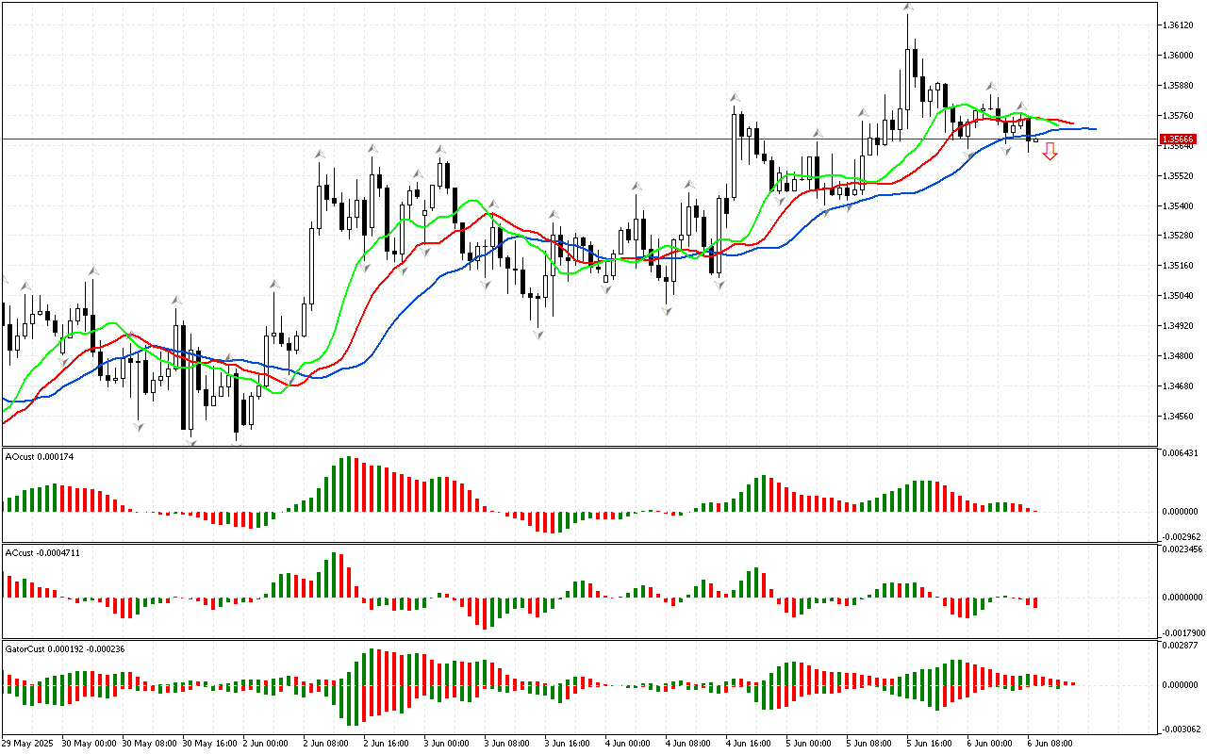Select the tall white candle at the chart peak

pos(909,78)
